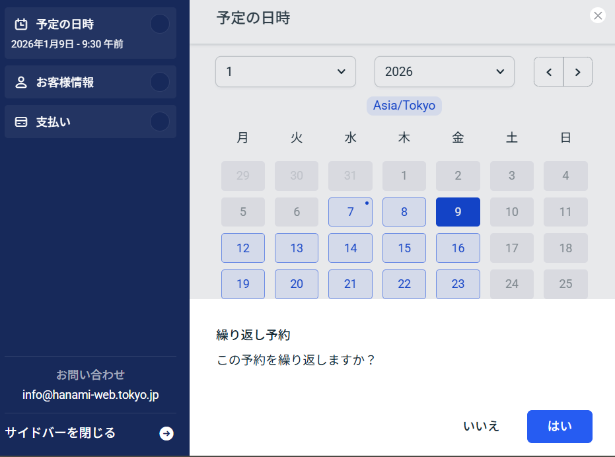The height and width of the screenshot is (457, 615).
Task: Click the info@hanami-web.tokyo.jp email link
Action: click(90, 395)
